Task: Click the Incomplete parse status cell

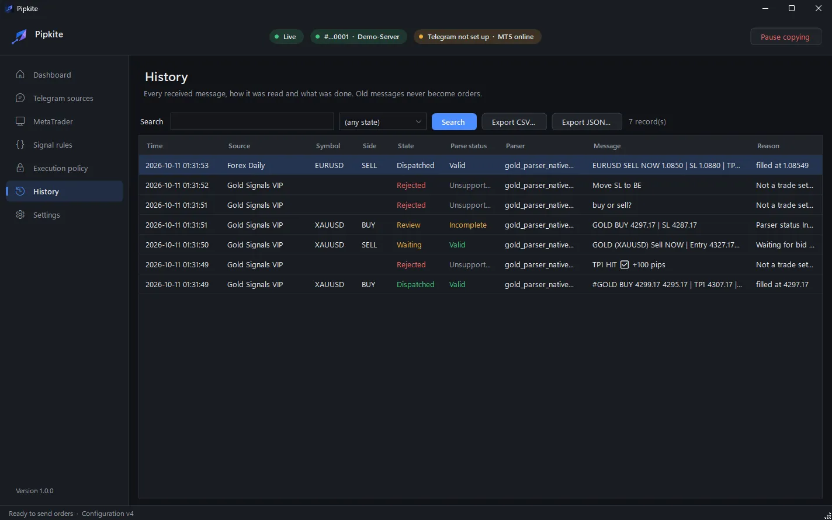Action: (x=468, y=225)
